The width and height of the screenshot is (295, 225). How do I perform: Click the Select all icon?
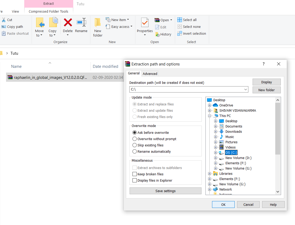pos(179,20)
